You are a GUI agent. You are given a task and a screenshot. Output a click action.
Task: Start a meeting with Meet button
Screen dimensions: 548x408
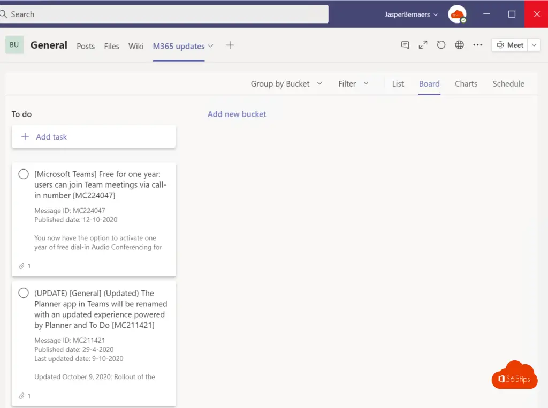tap(509, 45)
